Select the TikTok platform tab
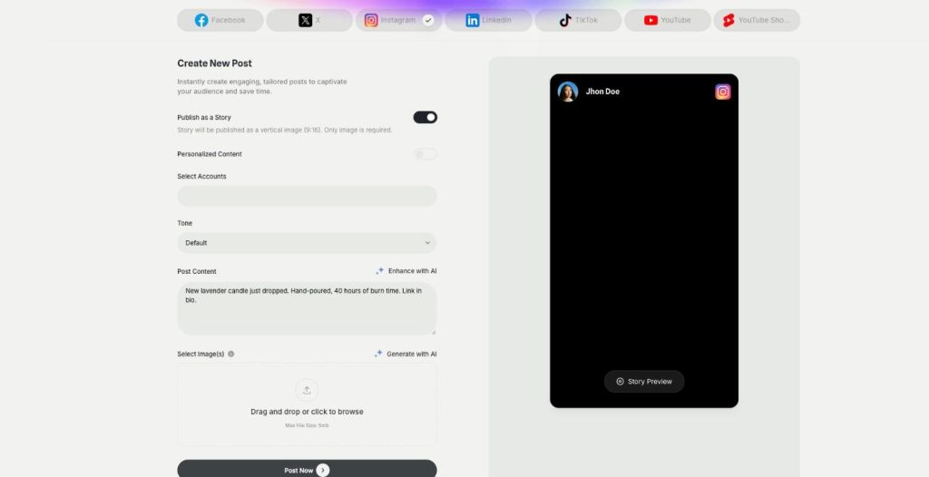Viewport: 929px width, 477px height. pos(578,20)
